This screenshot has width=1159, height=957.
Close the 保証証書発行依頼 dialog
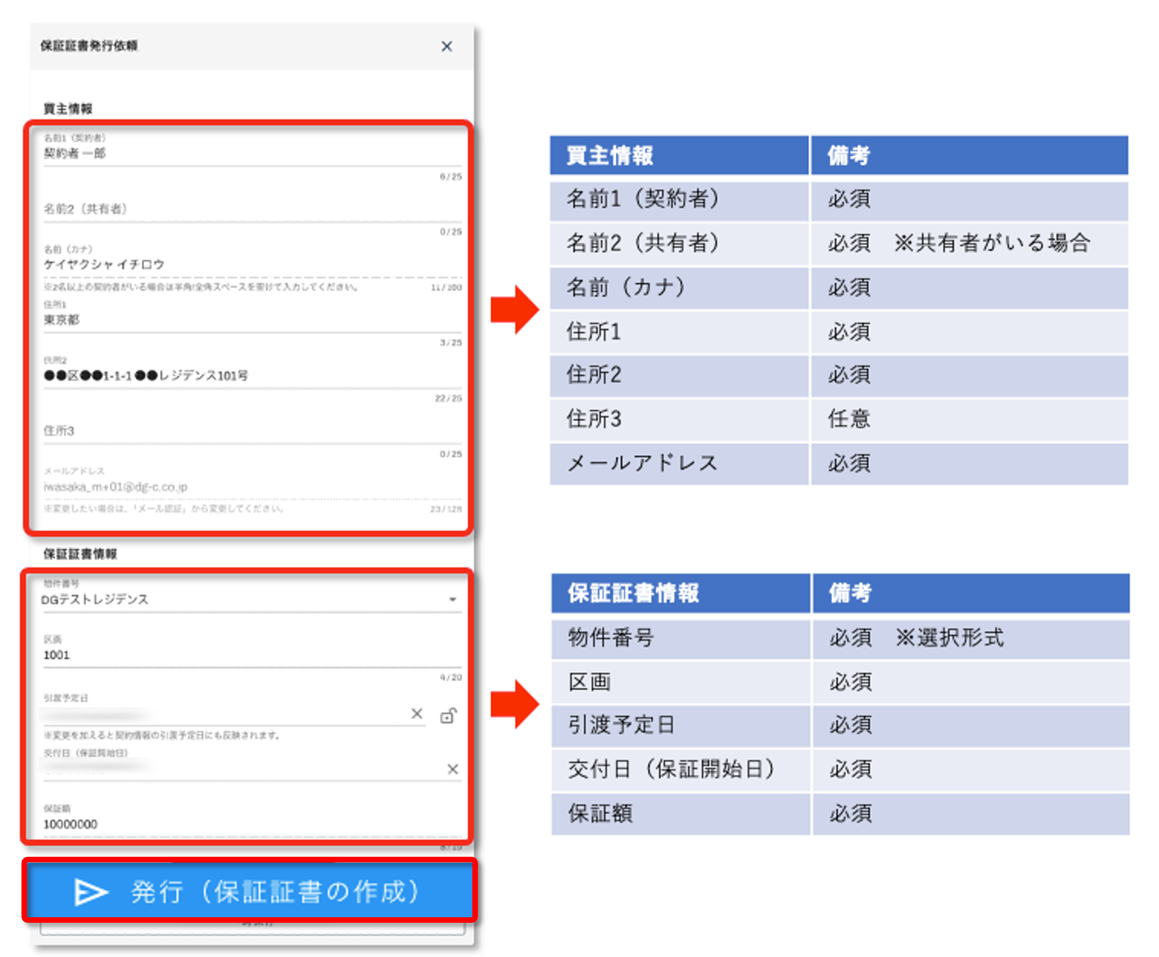point(447,46)
